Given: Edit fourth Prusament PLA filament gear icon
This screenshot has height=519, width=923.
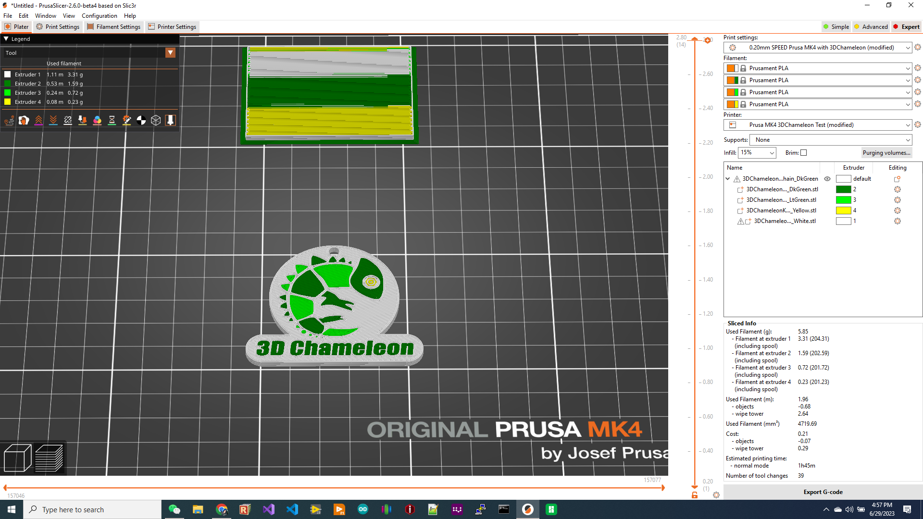Looking at the screenshot, I should coord(918,104).
